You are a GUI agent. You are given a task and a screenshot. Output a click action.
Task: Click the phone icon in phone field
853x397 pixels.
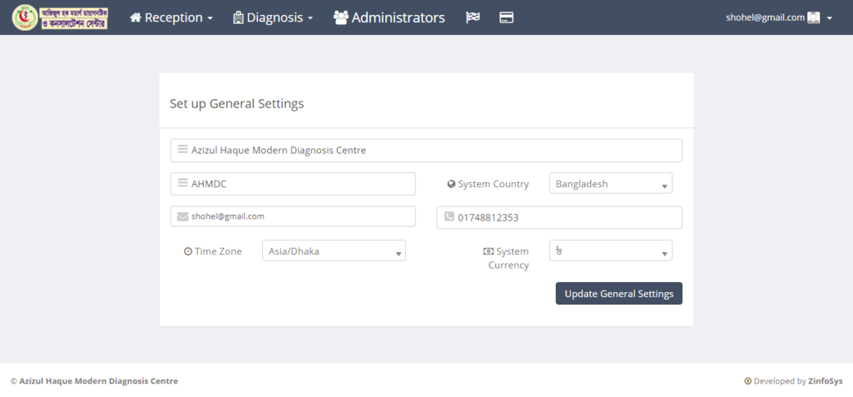pos(449,217)
